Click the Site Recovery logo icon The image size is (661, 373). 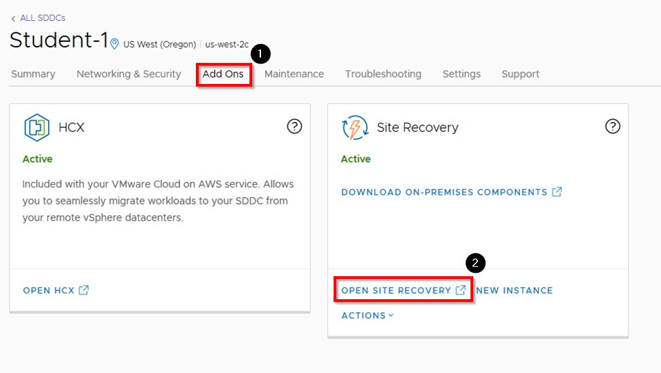pyautogui.click(x=355, y=127)
